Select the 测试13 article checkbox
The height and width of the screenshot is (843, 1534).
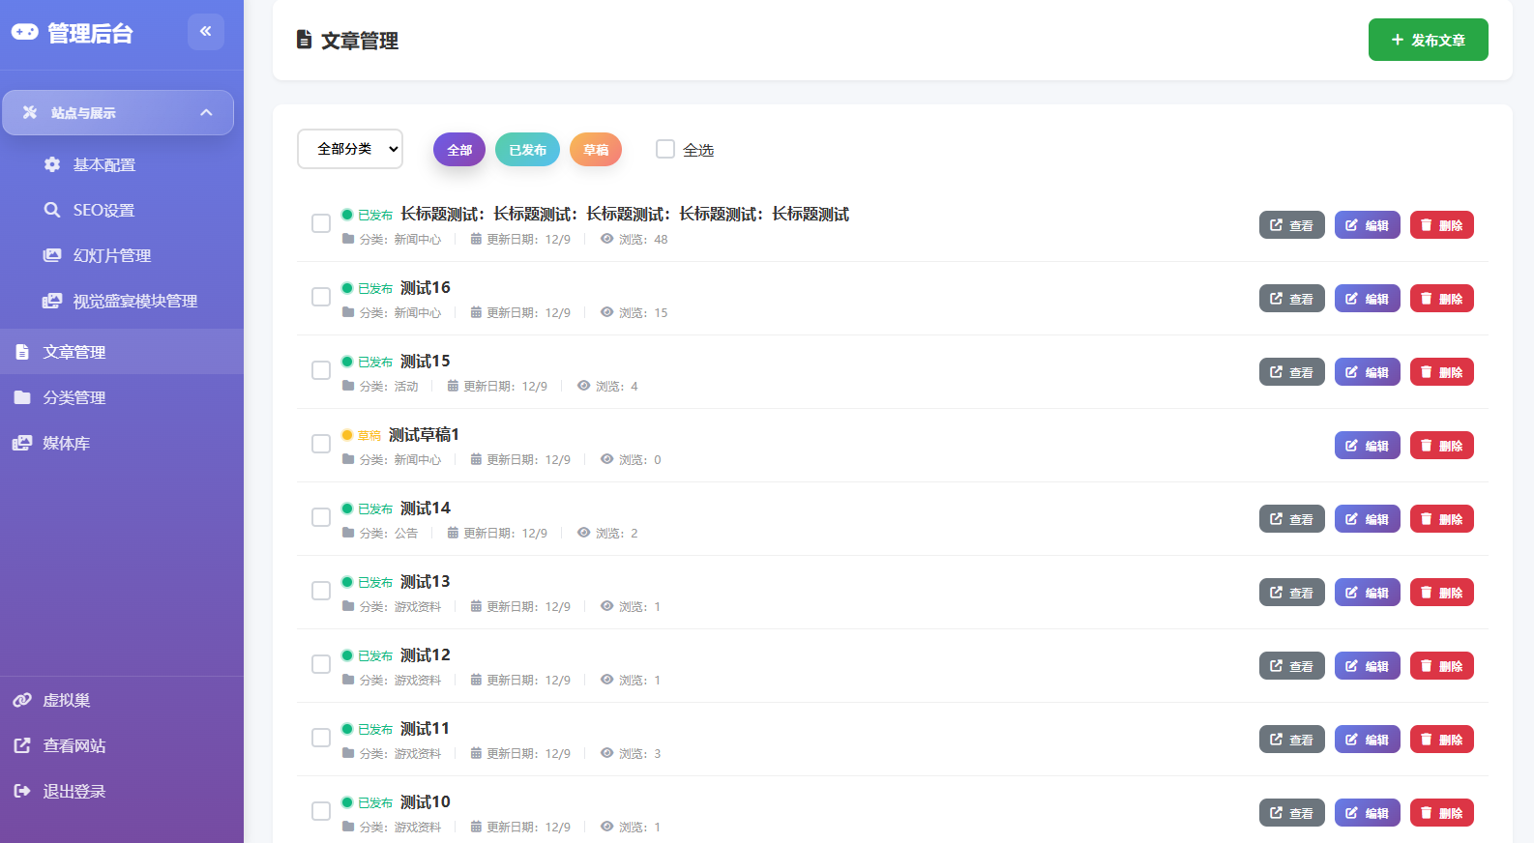[x=321, y=591]
